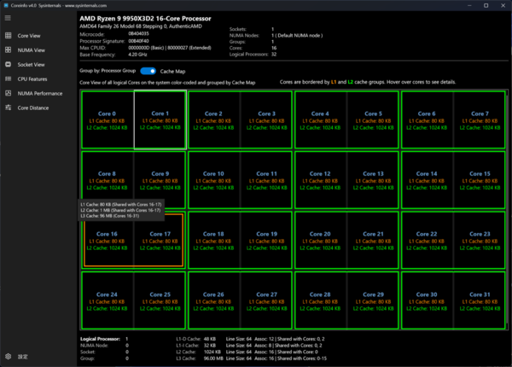
Task: Collapse the hamburger navigation menu
Action: tap(9, 17)
